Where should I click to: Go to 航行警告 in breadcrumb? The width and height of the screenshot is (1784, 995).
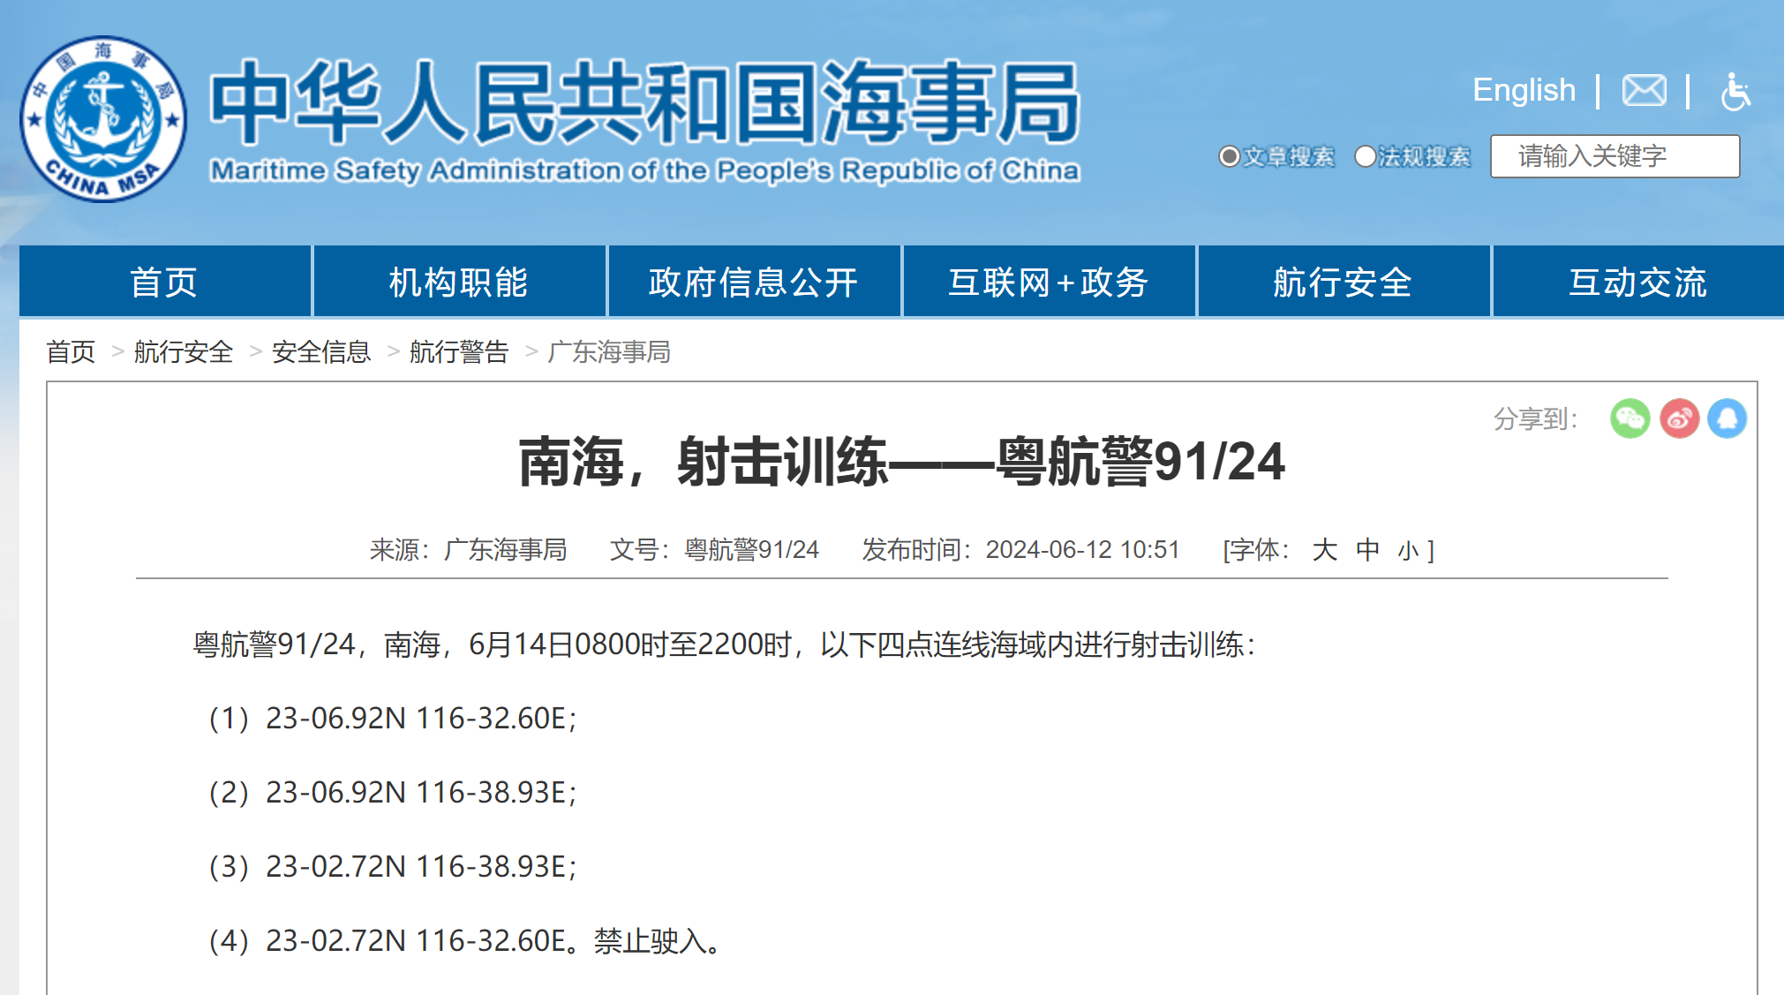[459, 351]
